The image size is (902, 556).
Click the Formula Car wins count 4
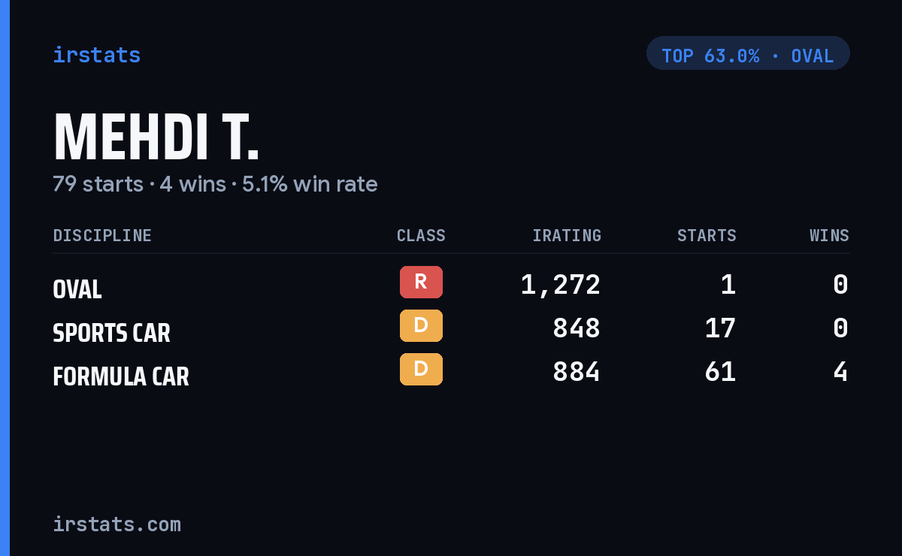(841, 372)
